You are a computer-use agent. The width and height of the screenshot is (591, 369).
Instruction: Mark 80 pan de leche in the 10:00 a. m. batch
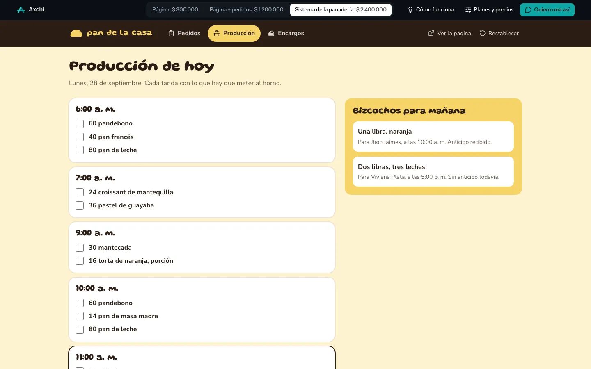80,329
